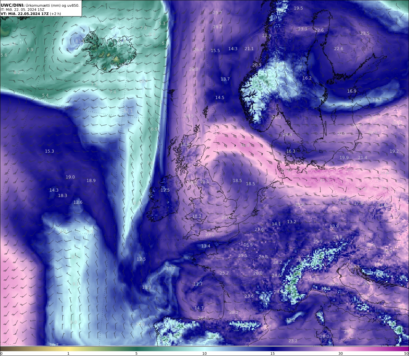
Task: Click the colorbar tick label '15'
Action: [273, 353]
